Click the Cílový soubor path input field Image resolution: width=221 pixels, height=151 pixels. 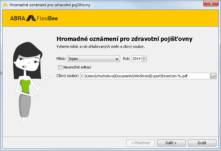coord(145,76)
